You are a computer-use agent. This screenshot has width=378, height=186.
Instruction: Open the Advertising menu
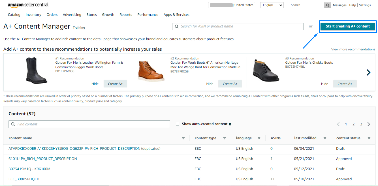(x=72, y=15)
